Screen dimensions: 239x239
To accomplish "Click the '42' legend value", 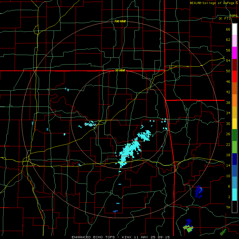I will [x=228, y=92].
